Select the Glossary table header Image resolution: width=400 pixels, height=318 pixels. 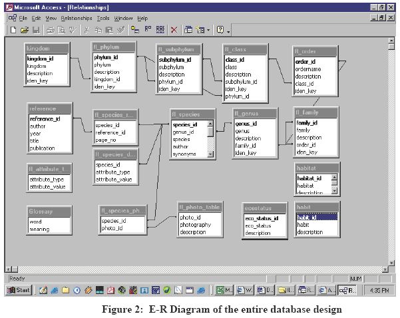pyautogui.click(x=49, y=212)
